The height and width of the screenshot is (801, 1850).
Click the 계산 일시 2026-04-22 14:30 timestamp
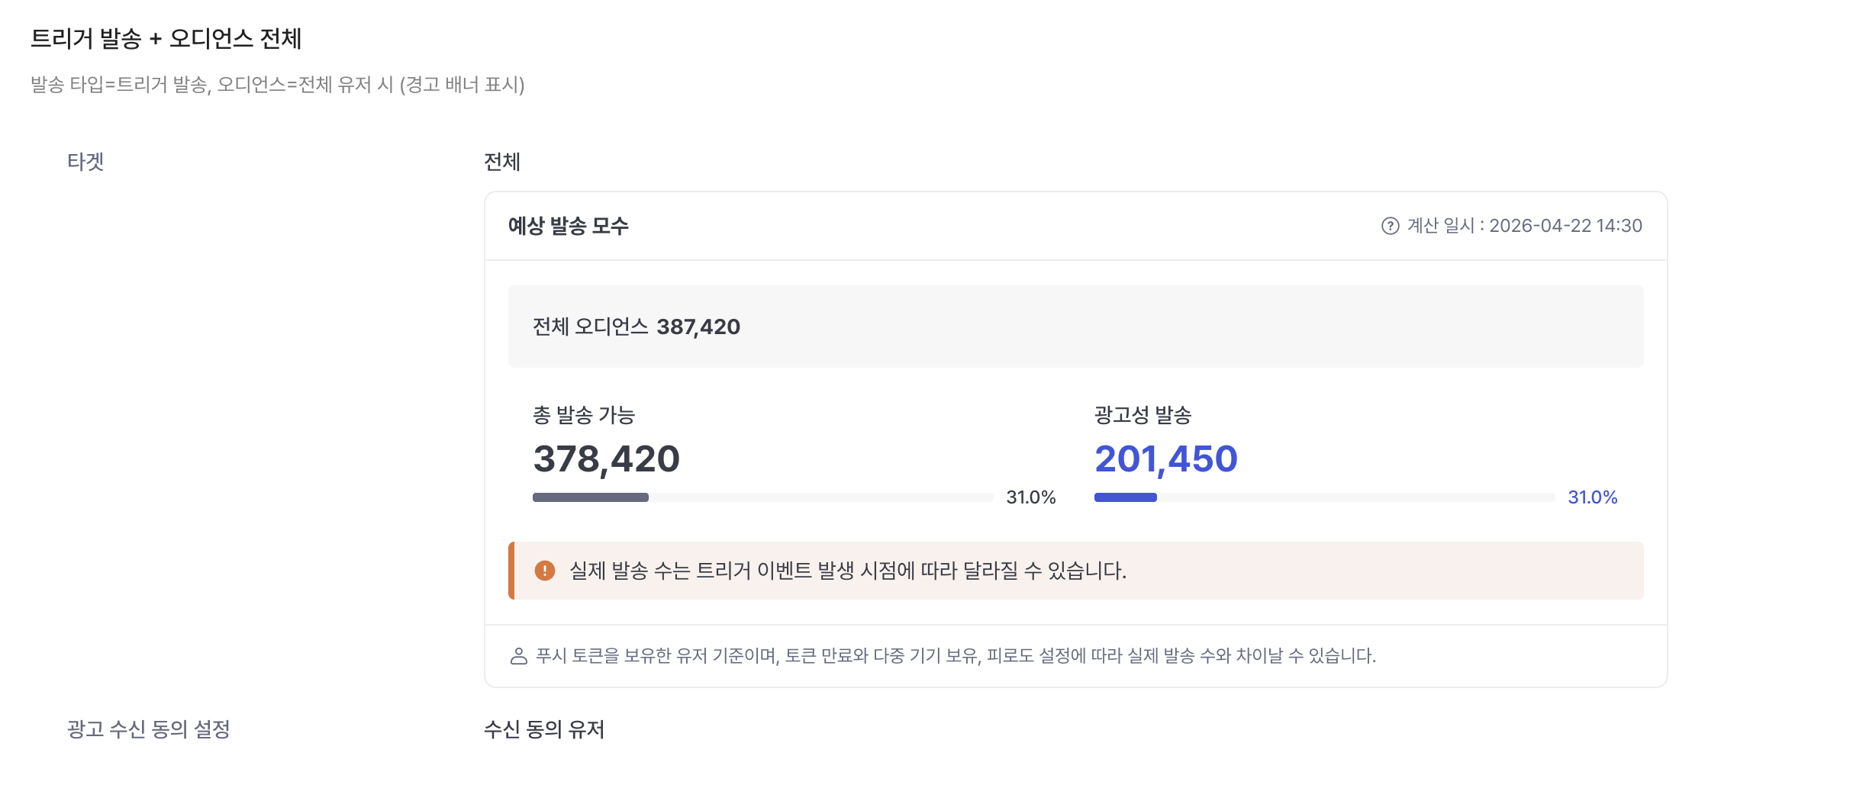1525,226
